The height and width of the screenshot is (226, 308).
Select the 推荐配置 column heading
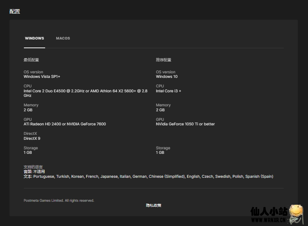pos(163,60)
